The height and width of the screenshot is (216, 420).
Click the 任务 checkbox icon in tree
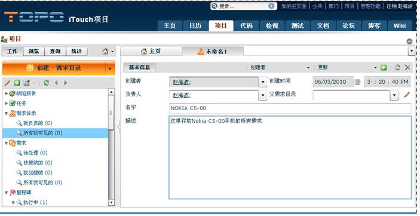pos(13,104)
